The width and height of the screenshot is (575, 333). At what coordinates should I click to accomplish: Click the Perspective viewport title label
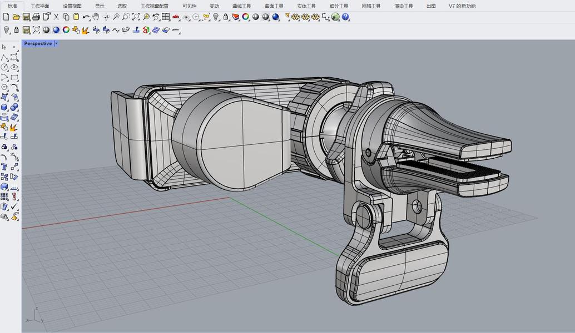point(38,43)
